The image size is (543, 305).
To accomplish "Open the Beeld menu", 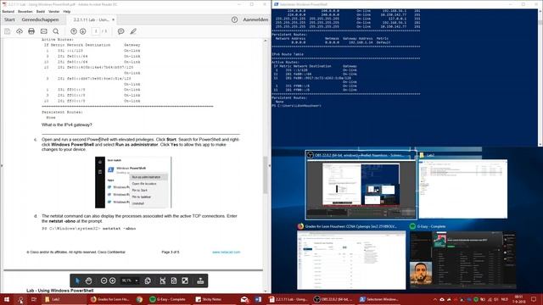I will click(x=41, y=11).
